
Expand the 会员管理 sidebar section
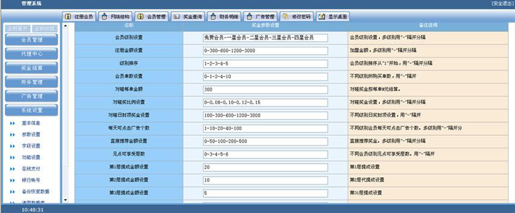click(32, 40)
